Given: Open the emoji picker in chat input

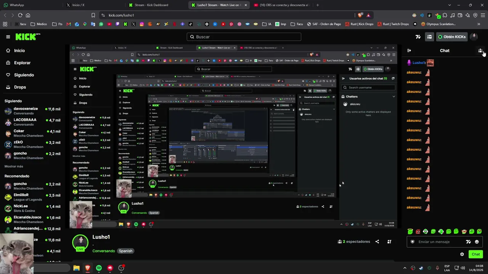Looking at the screenshot, I should (477, 242).
